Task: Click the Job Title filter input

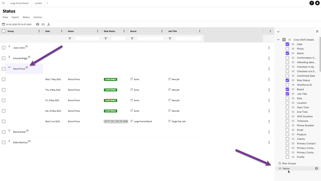Action: (x=188, y=38)
